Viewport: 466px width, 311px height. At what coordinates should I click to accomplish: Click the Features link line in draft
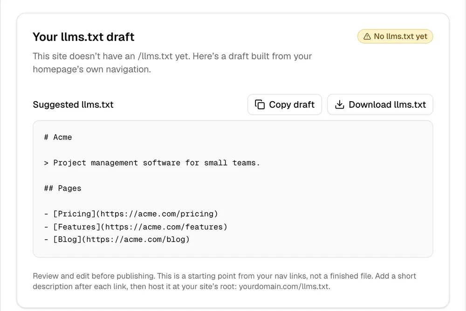136,227
